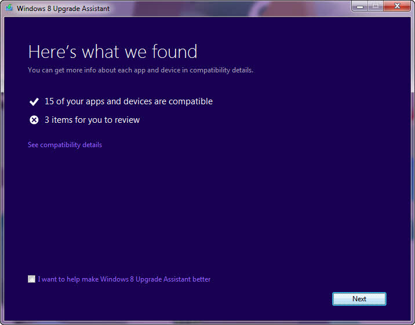This screenshot has width=415, height=325.
Task: Click the 'Here's what we found' heading
Action: (113, 52)
